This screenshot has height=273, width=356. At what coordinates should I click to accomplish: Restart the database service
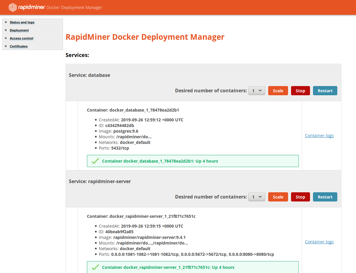325,91
